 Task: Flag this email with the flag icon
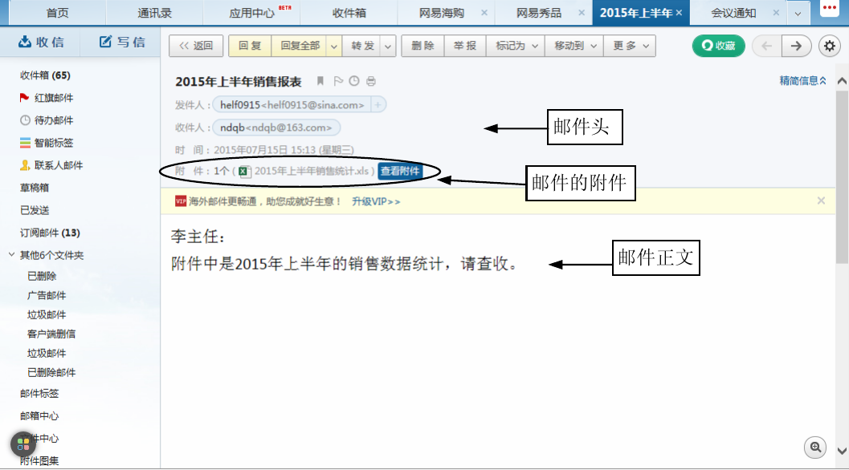(338, 81)
